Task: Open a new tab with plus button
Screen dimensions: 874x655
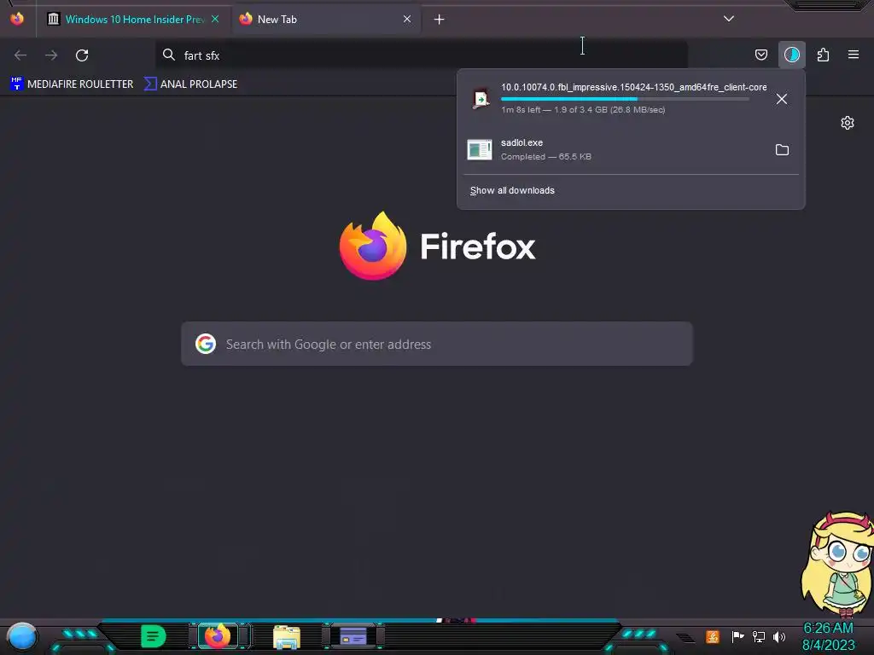Action: [440, 20]
